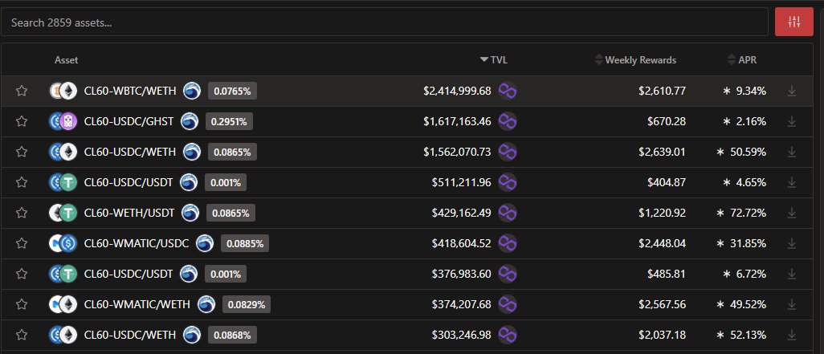Star the CL60-USDC/GHST asset
This screenshot has width=824, height=354.
click(x=22, y=121)
